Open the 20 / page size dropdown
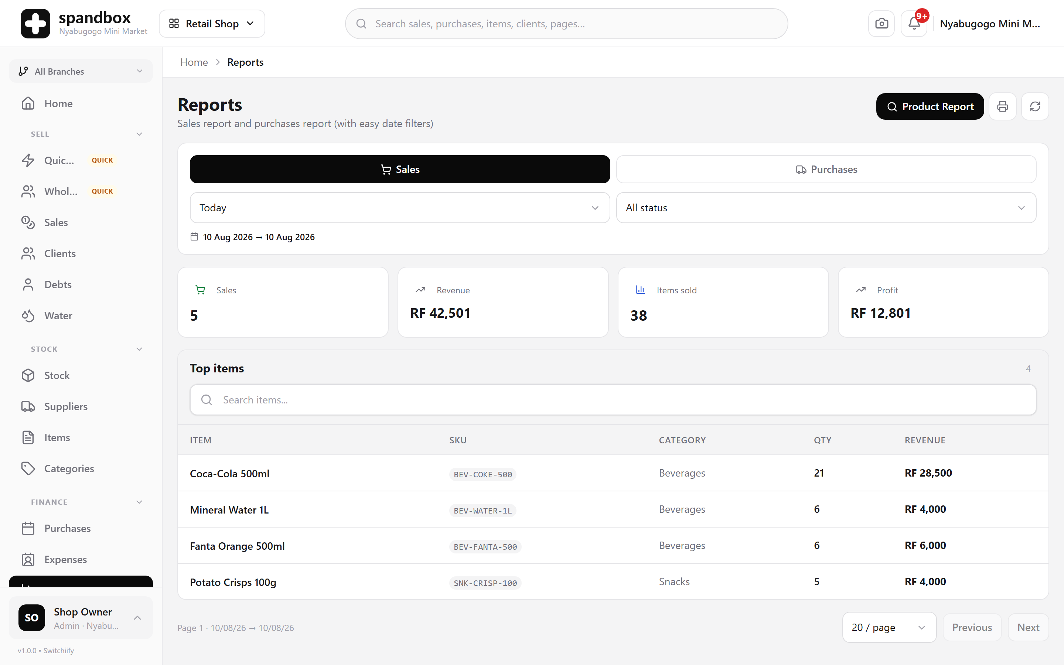 click(x=889, y=627)
